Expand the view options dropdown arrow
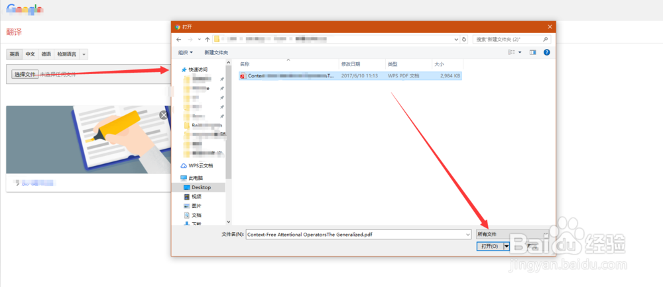Image resolution: width=663 pixels, height=287 pixels. pos(520,52)
